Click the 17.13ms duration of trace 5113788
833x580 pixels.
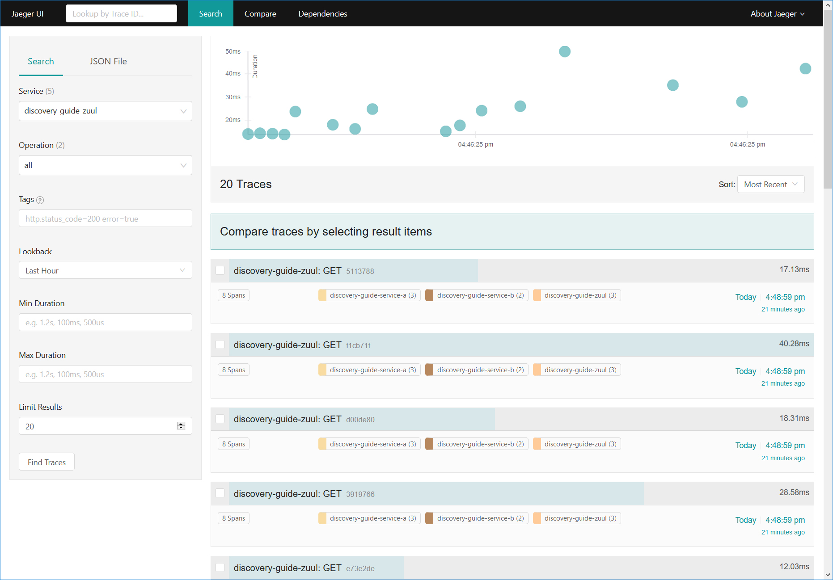click(x=794, y=269)
